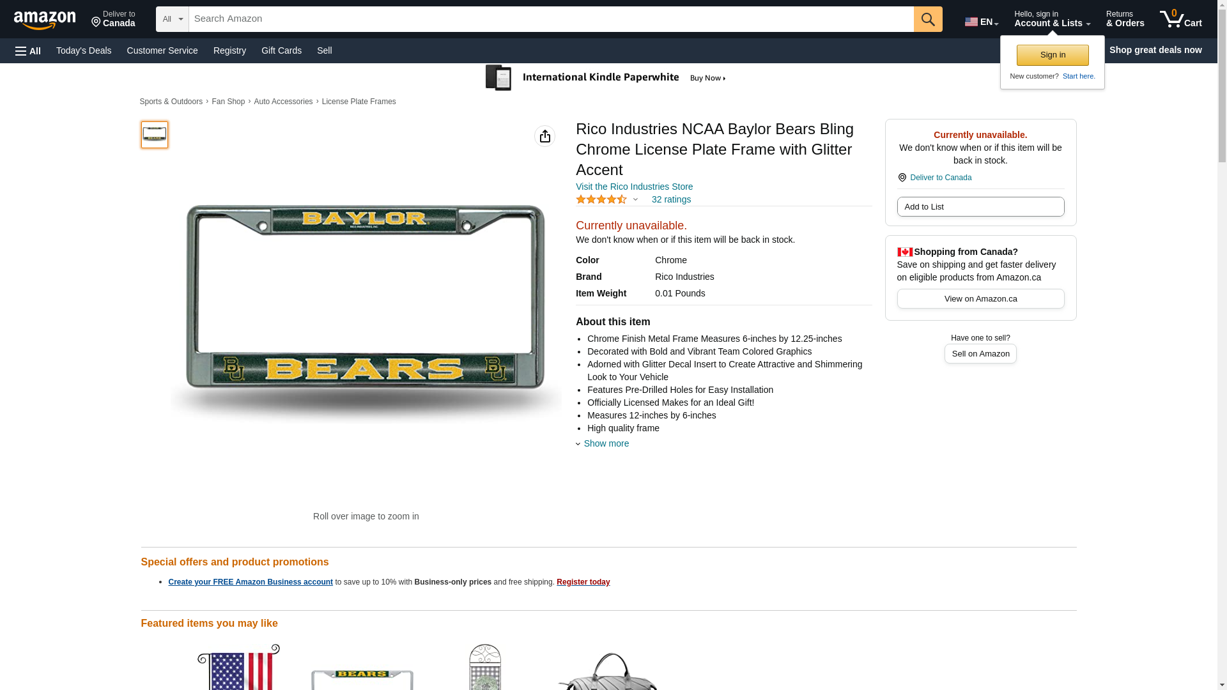Click the yellow Sign in button
Viewport: 1227px width, 690px height.
[x=1053, y=55]
